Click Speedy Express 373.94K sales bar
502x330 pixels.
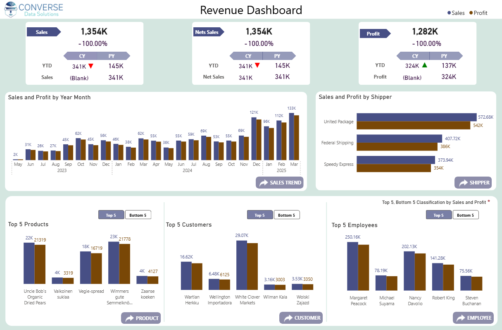(x=395, y=160)
